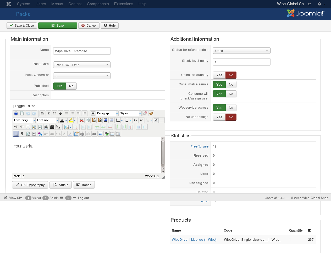The width and height of the screenshot is (331, 271).
Task: Toggle editor fullscreen mode icon
Action: tap(28, 127)
